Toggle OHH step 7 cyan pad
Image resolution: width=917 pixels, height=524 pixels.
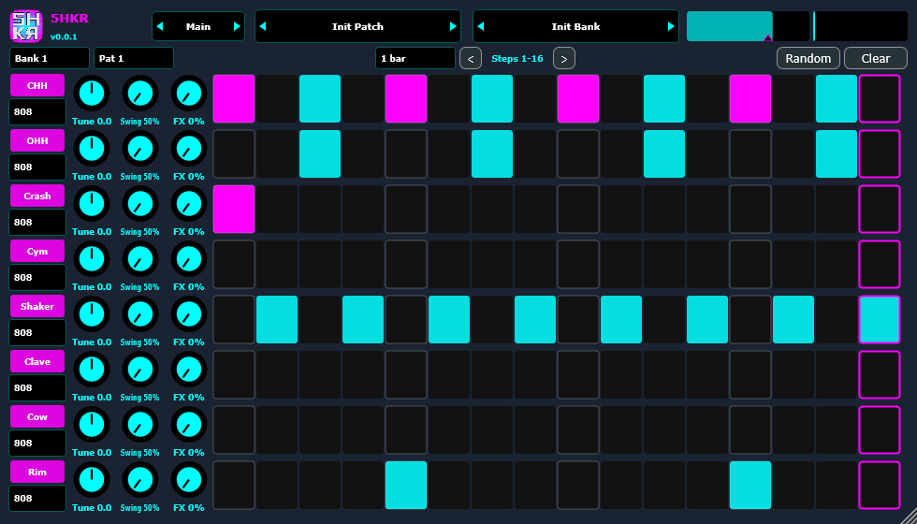(492, 153)
